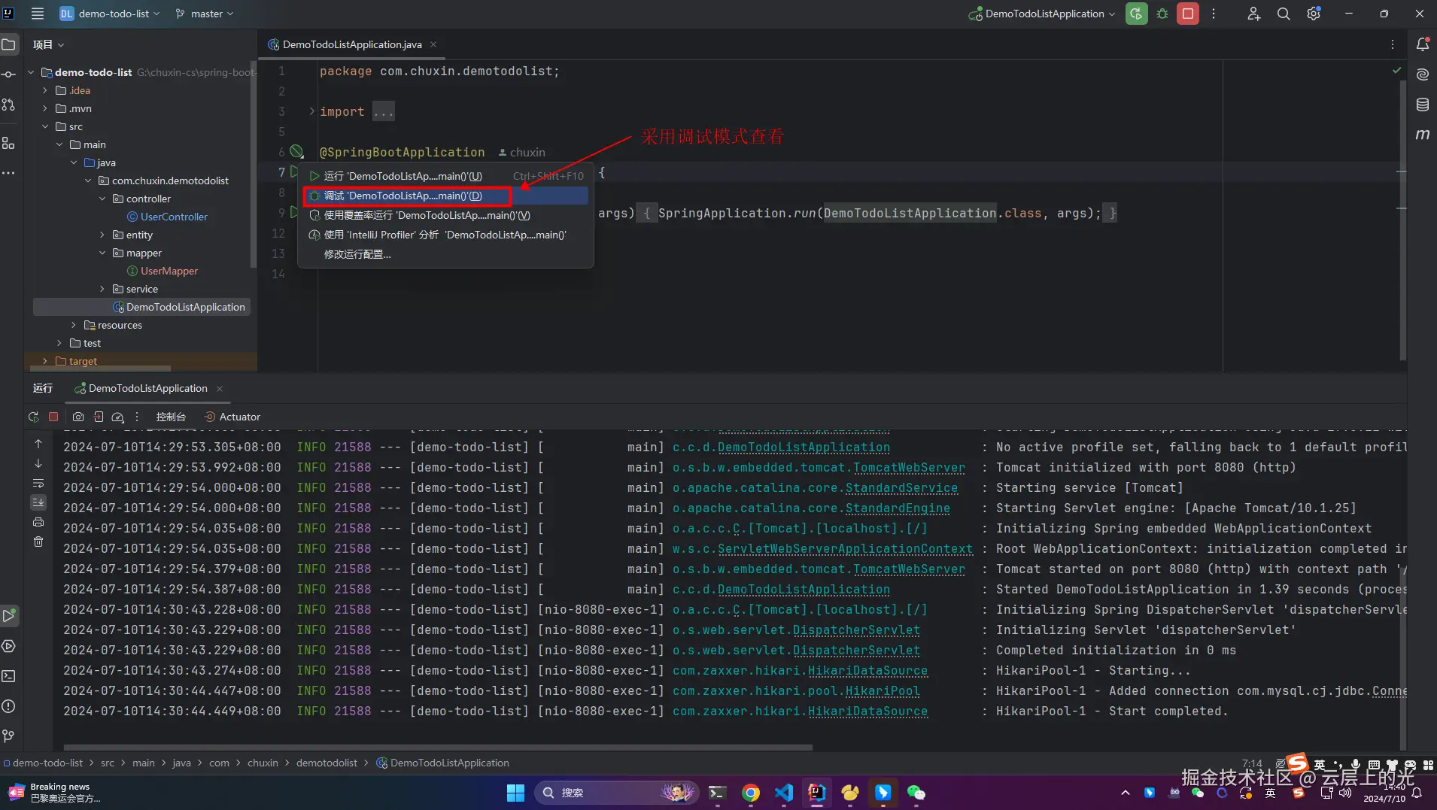Stop the application using the red title toolbar button
The image size is (1437, 810).
(x=1188, y=14)
